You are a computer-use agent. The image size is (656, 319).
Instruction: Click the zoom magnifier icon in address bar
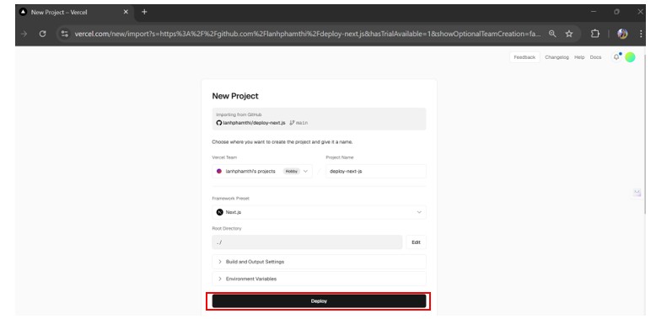(x=552, y=35)
